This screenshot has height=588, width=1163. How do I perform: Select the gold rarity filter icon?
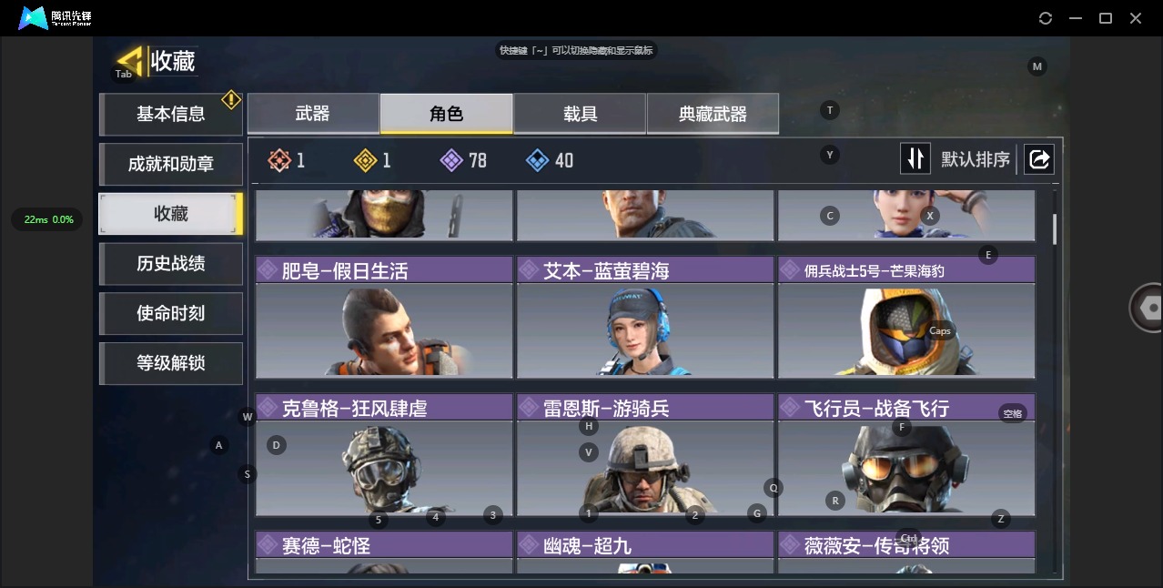[x=365, y=160]
